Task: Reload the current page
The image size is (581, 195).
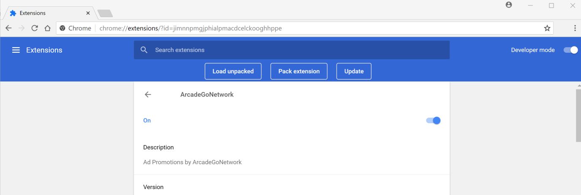Action: tap(35, 28)
